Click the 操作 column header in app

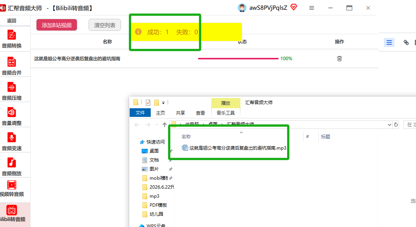pyautogui.click(x=340, y=42)
